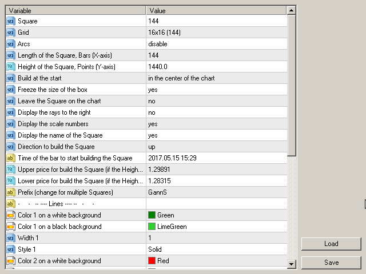Click the color icon beside Color 1 on a white background

pyautogui.click(x=11, y=215)
